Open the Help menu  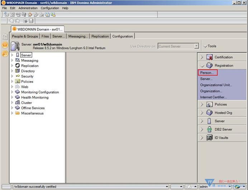coord(65,8)
